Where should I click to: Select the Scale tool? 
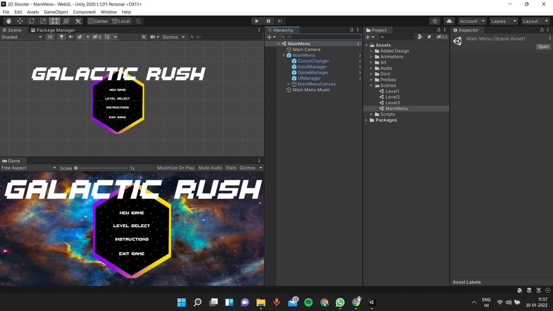43,21
